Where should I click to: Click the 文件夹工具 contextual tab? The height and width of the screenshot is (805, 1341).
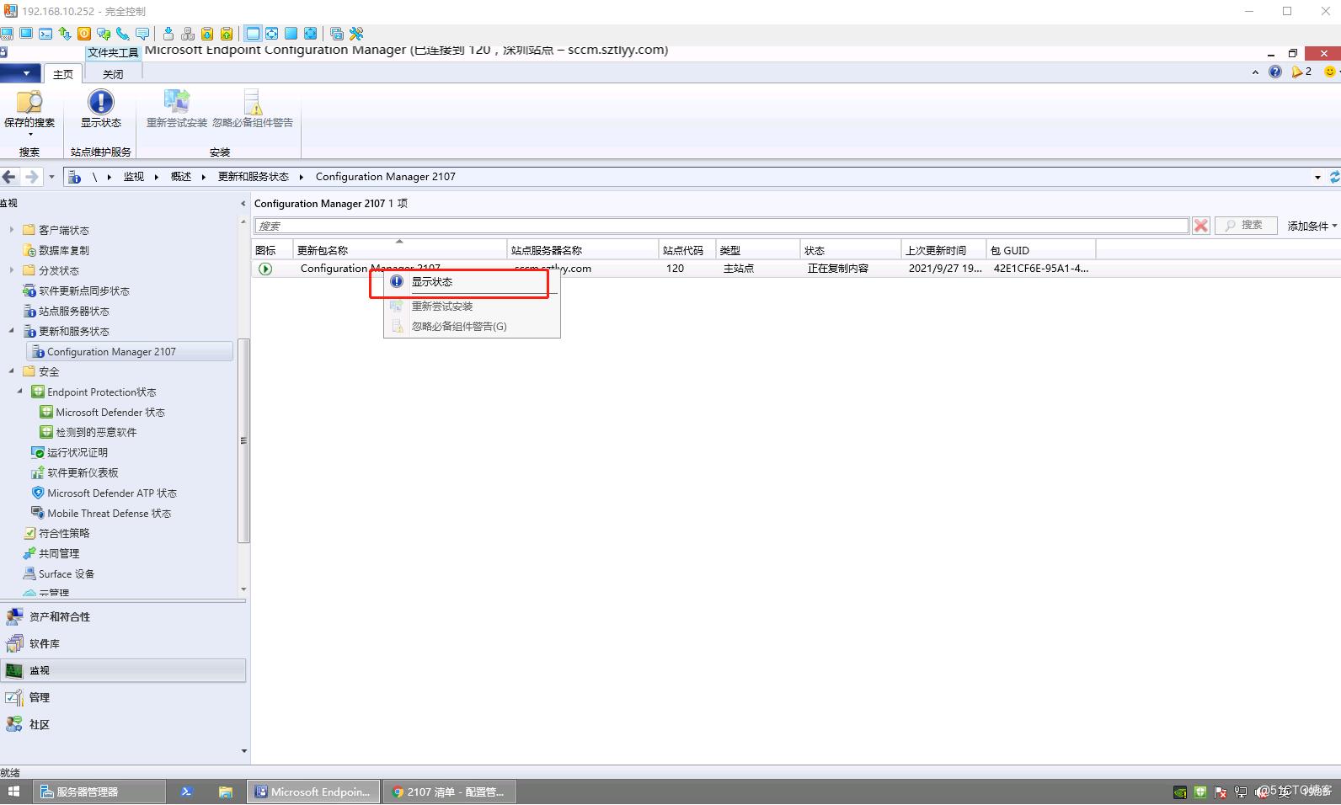pyautogui.click(x=113, y=52)
